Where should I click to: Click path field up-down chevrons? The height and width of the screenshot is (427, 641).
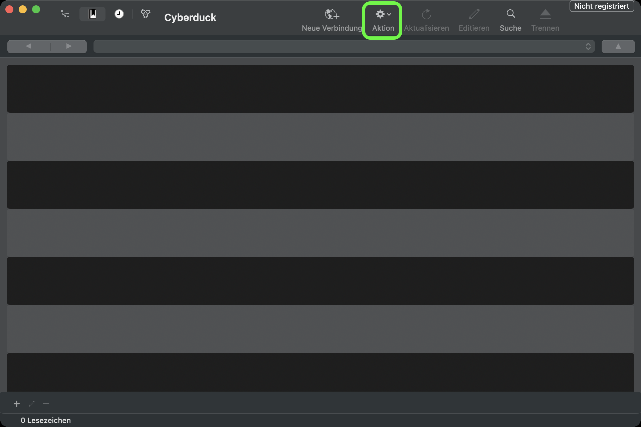coord(588,46)
